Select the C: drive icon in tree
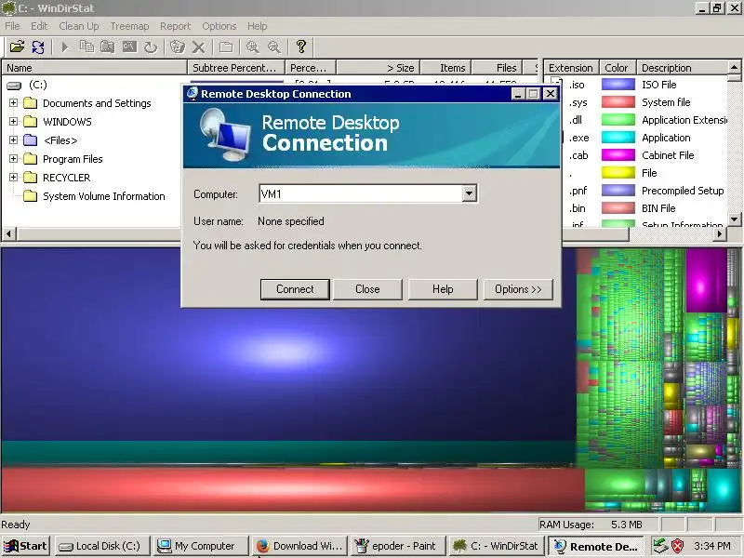 pos(14,86)
